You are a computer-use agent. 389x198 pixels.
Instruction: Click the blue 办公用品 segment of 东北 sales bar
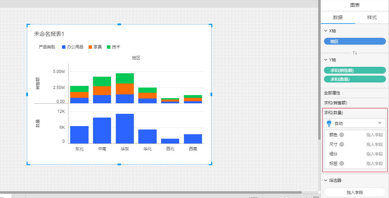coord(79,100)
